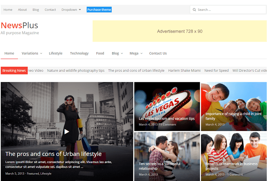Open the About link in top bar
The width and height of the screenshot is (267, 181).
[22, 10]
